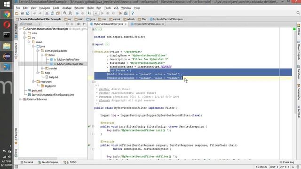Screen dimensions: 301x169
Task: Click the Open folder toolbar icon
Action: click(x=17, y=13)
